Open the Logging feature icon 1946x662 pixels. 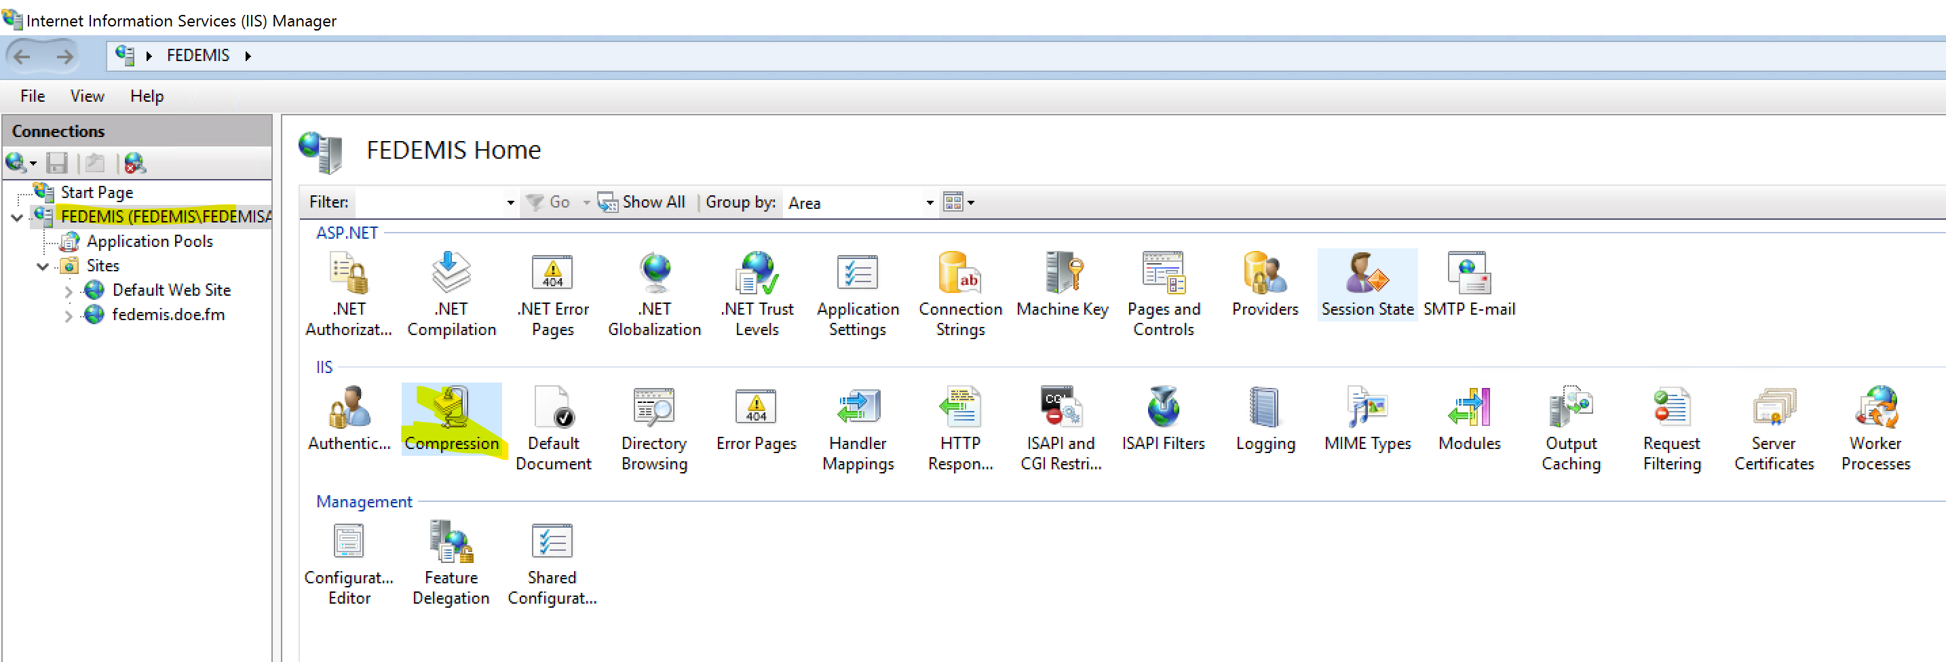1265,418
